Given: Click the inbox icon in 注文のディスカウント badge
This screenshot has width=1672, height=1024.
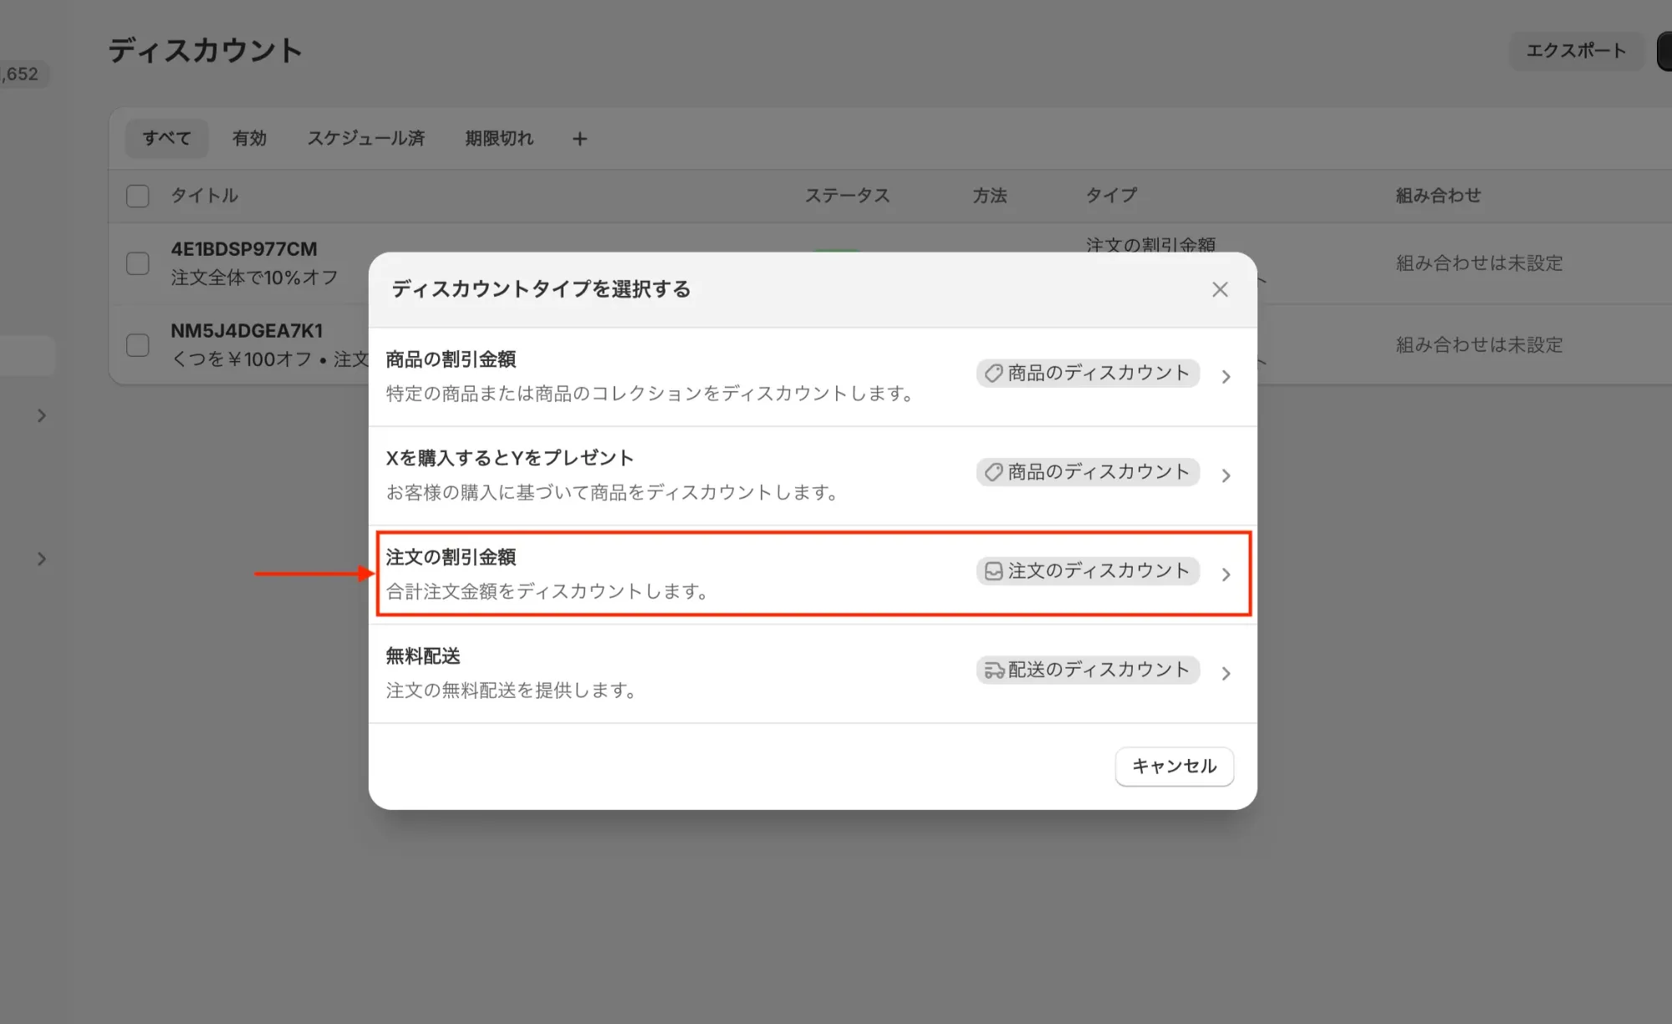Looking at the screenshot, I should click(993, 571).
